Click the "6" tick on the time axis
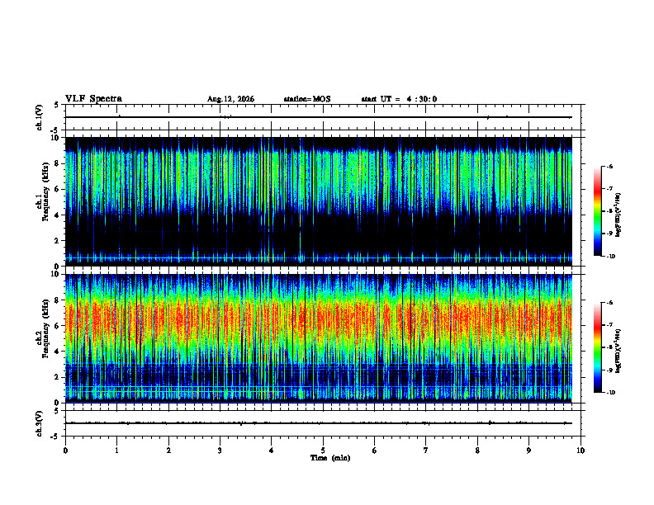The height and width of the screenshot is (505, 654). click(x=375, y=451)
